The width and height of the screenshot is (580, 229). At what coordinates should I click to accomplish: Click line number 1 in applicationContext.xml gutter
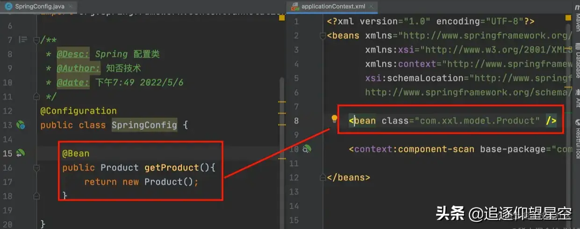(x=296, y=21)
